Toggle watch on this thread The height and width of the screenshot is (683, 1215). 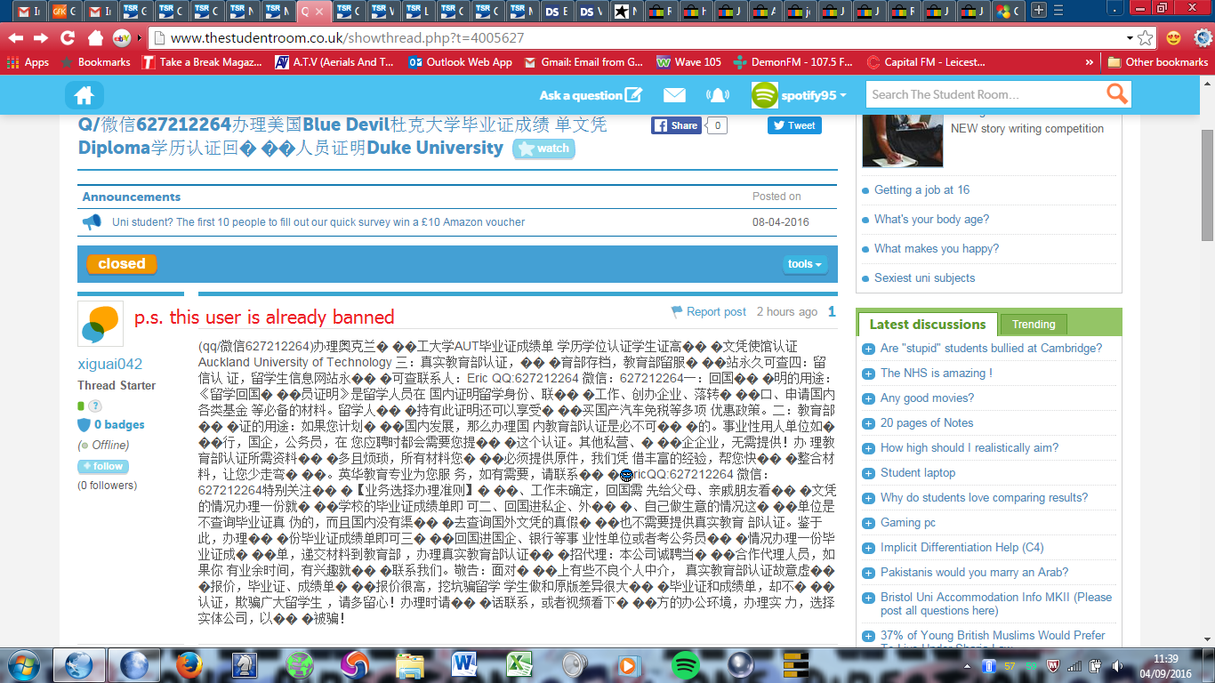[x=543, y=149]
